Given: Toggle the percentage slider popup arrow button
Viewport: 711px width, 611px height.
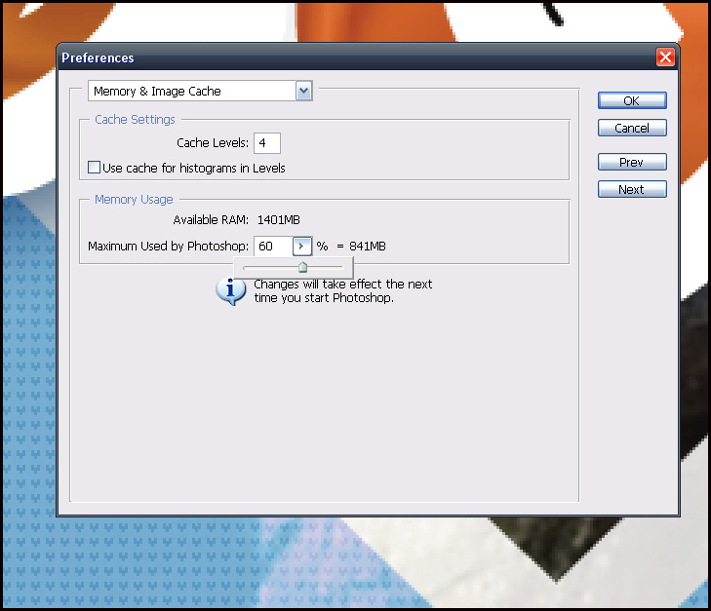Looking at the screenshot, I should point(302,247).
